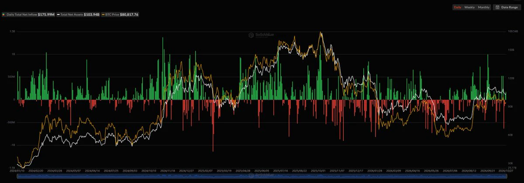Screen dimensions: 524x183
Task: Open the Date Range picker
Action: tap(507, 7)
